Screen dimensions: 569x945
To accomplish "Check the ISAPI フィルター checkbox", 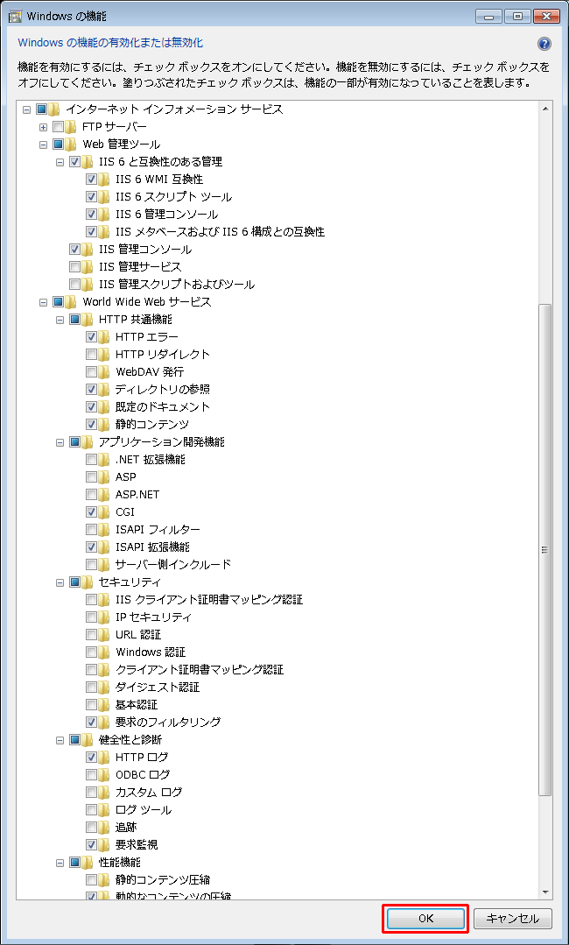I will [x=91, y=529].
